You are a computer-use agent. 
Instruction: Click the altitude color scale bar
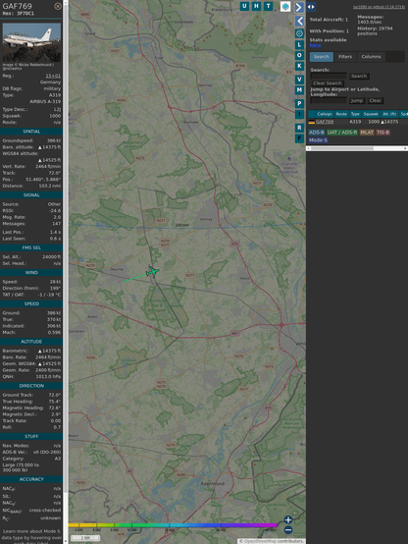(173, 525)
